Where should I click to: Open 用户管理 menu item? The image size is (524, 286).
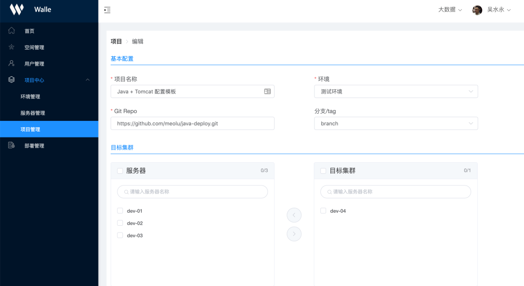[x=49, y=64]
